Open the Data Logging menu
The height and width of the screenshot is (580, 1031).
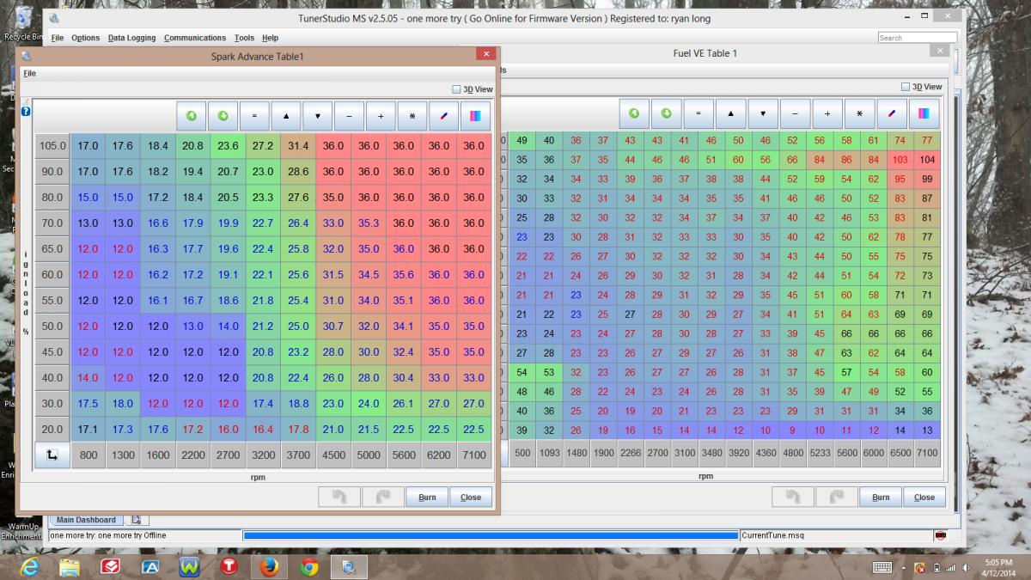(x=131, y=38)
